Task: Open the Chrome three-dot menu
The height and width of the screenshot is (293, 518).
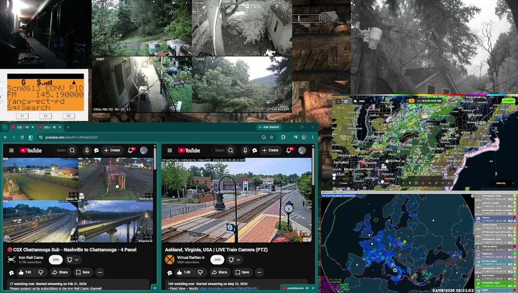Action: 313,137
